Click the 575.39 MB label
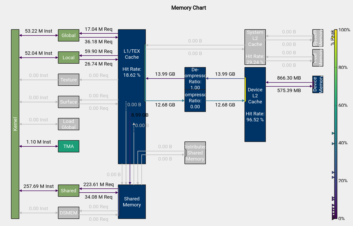The image size is (353, 226). [289, 91]
